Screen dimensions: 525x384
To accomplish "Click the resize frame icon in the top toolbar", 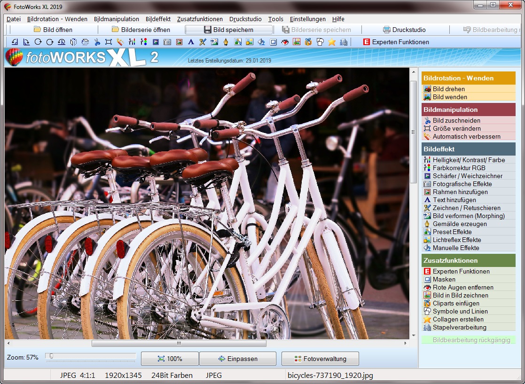I will [x=109, y=42].
